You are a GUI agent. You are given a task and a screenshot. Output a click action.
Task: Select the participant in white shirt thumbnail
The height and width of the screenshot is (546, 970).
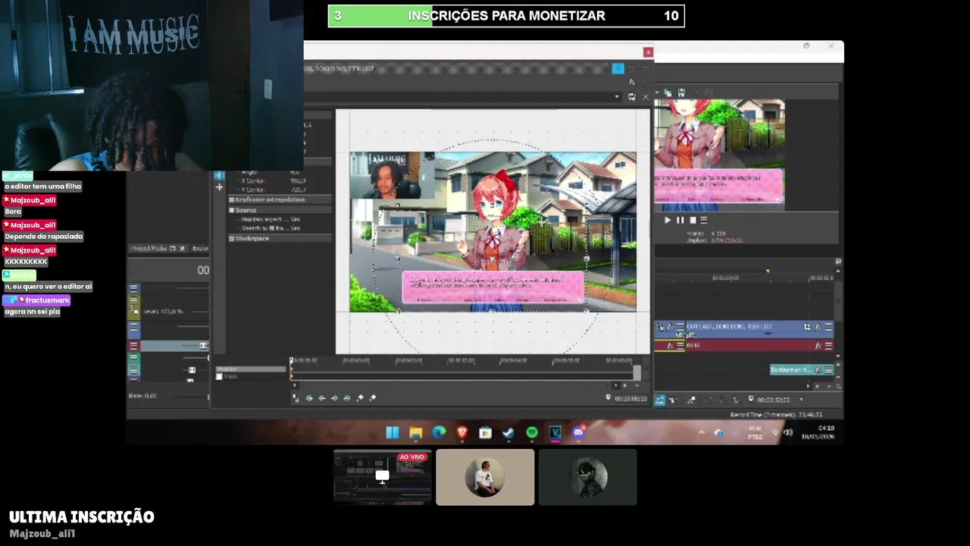pos(485,477)
